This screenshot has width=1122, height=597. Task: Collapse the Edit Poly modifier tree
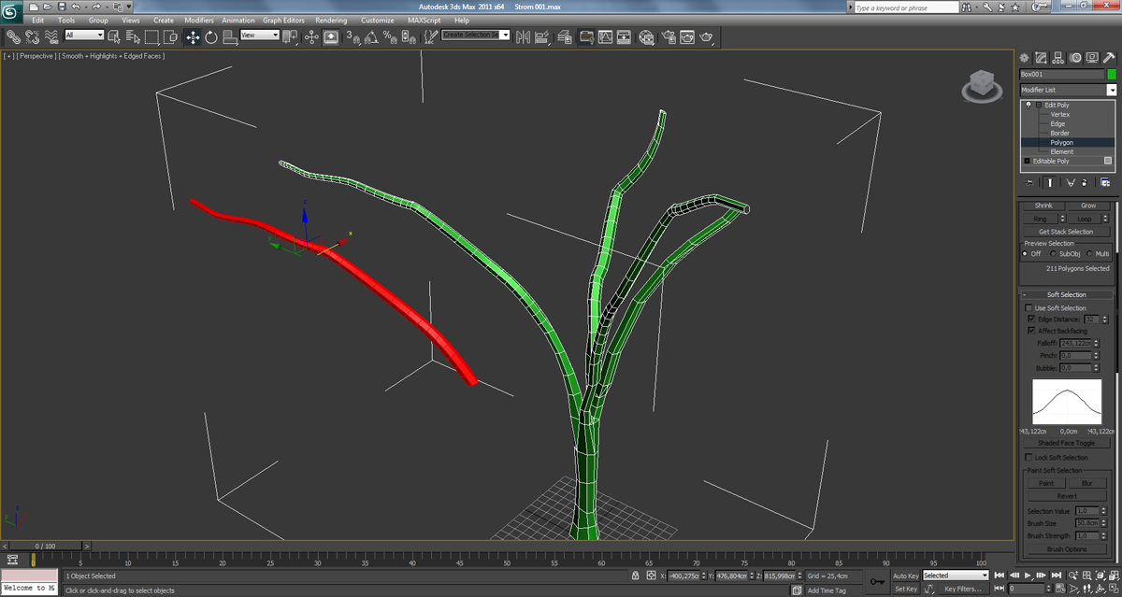pyautogui.click(x=1038, y=106)
